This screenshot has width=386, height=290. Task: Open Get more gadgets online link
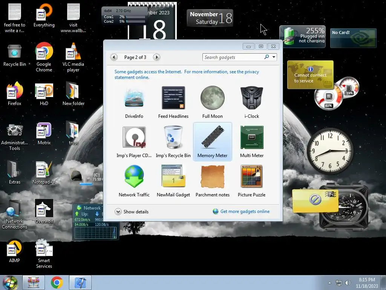[x=241, y=211]
